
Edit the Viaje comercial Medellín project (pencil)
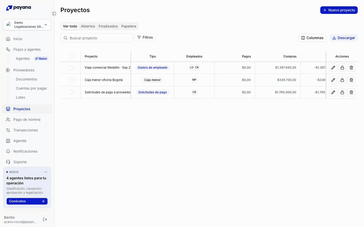click(x=333, y=67)
